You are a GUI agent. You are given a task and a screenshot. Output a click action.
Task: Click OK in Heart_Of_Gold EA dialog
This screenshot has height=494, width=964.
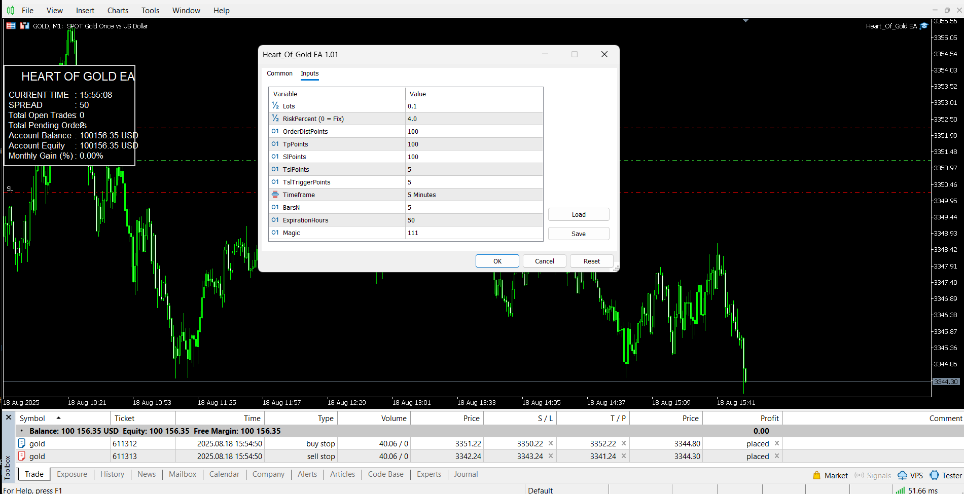497,261
